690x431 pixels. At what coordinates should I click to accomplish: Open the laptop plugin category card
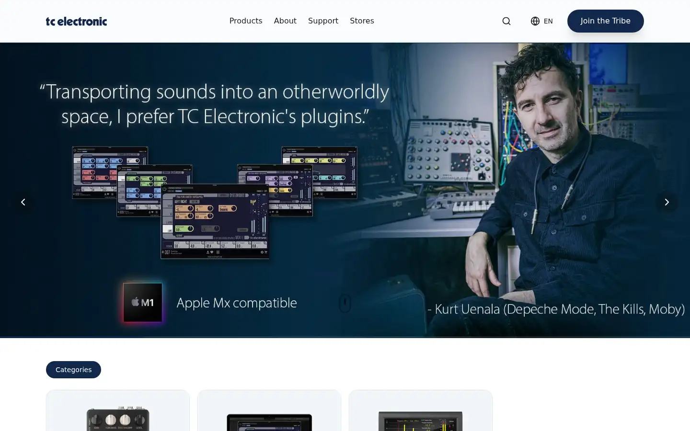pyautogui.click(x=269, y=411)
